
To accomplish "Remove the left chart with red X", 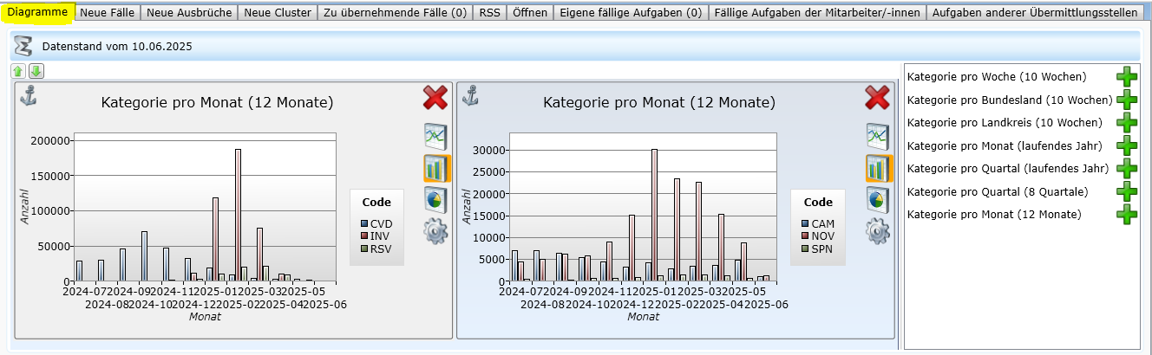I will pyautogui.click(x=435, y=98).
